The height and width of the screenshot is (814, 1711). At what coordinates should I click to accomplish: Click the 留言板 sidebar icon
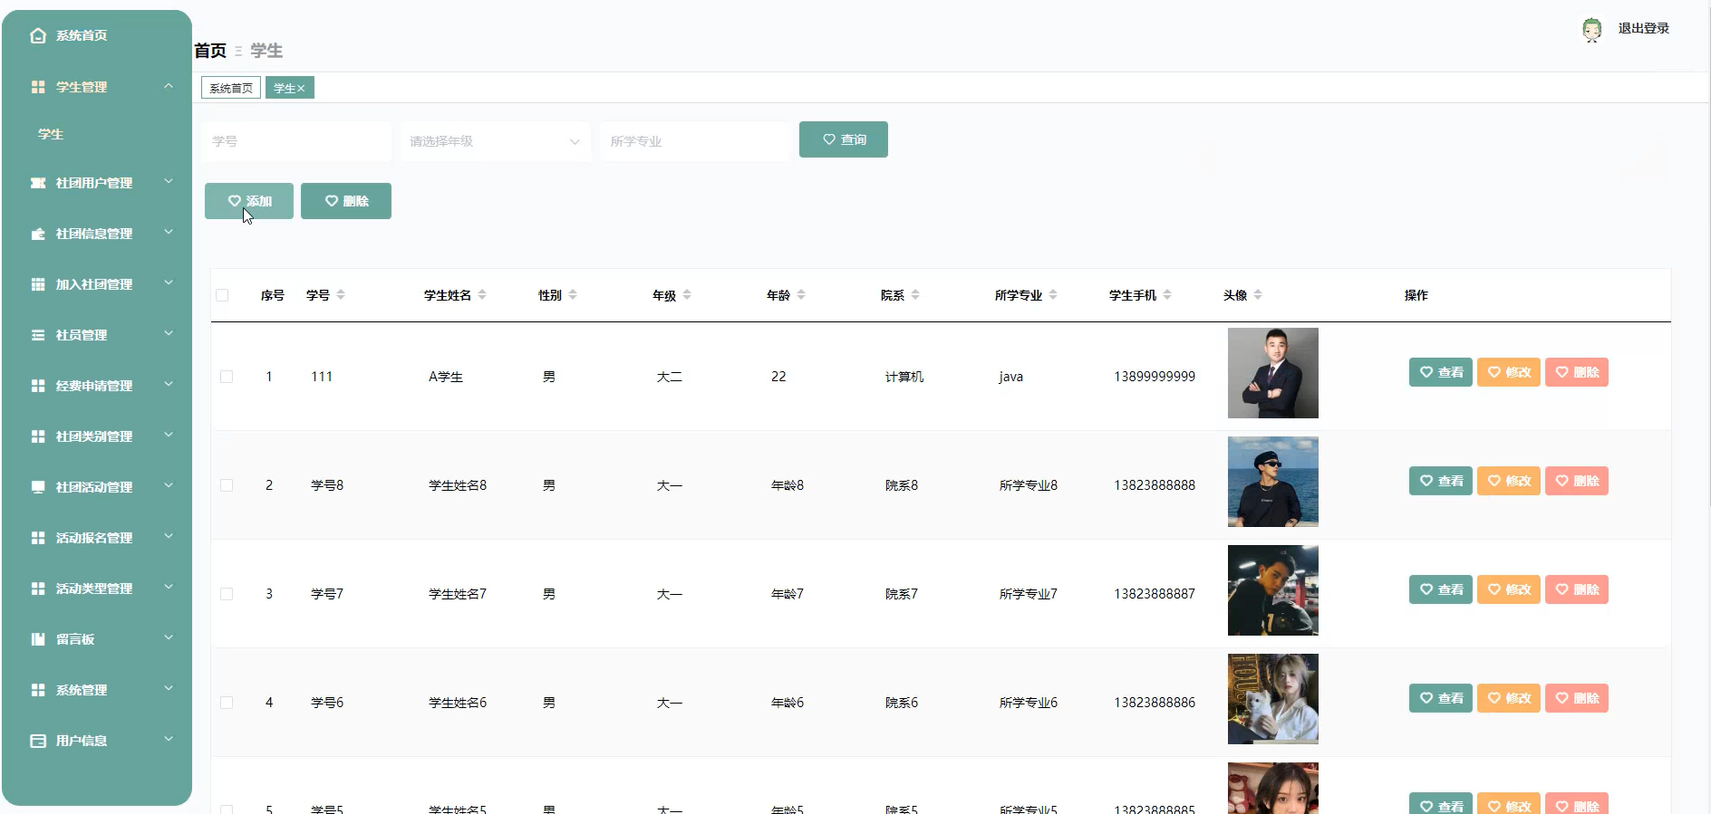(38, 639)
